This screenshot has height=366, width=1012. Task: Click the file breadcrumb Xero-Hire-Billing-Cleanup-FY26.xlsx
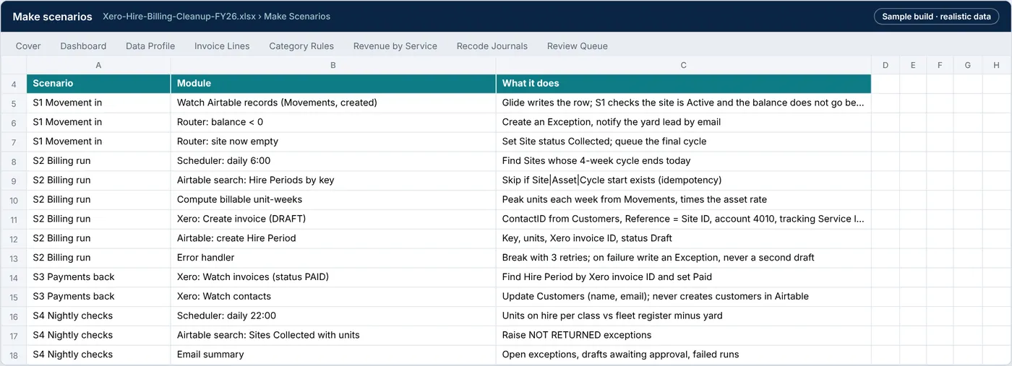[179, 17]
